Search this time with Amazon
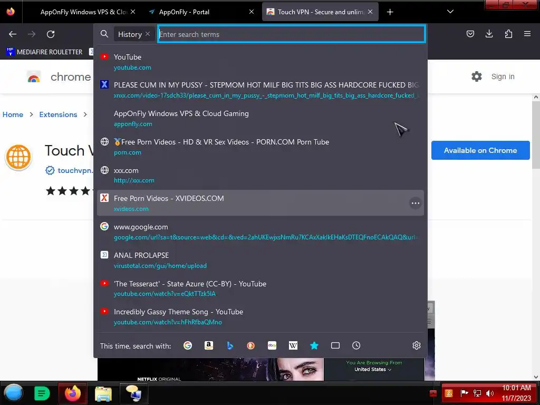The image size is (540, 405). click(209, 345)
